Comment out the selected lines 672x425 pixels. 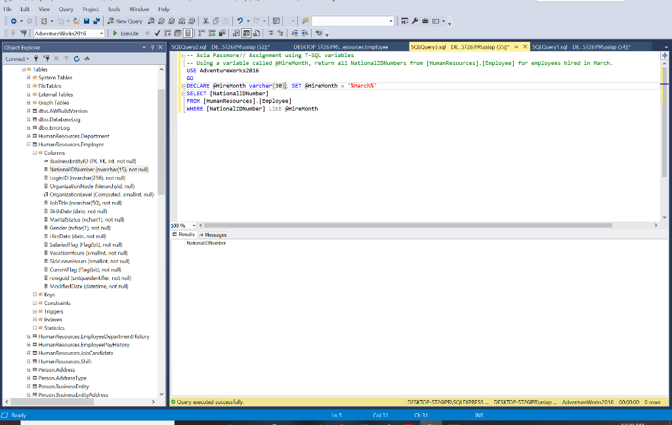point(271,32)
